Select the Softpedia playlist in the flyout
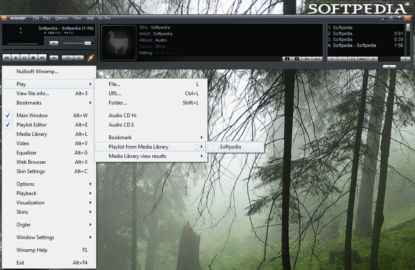The width and height of the screenshot is (415, 270). coord(235,147)
